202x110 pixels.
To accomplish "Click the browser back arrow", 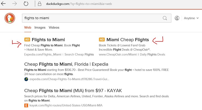I will click(x=4, y=4).
